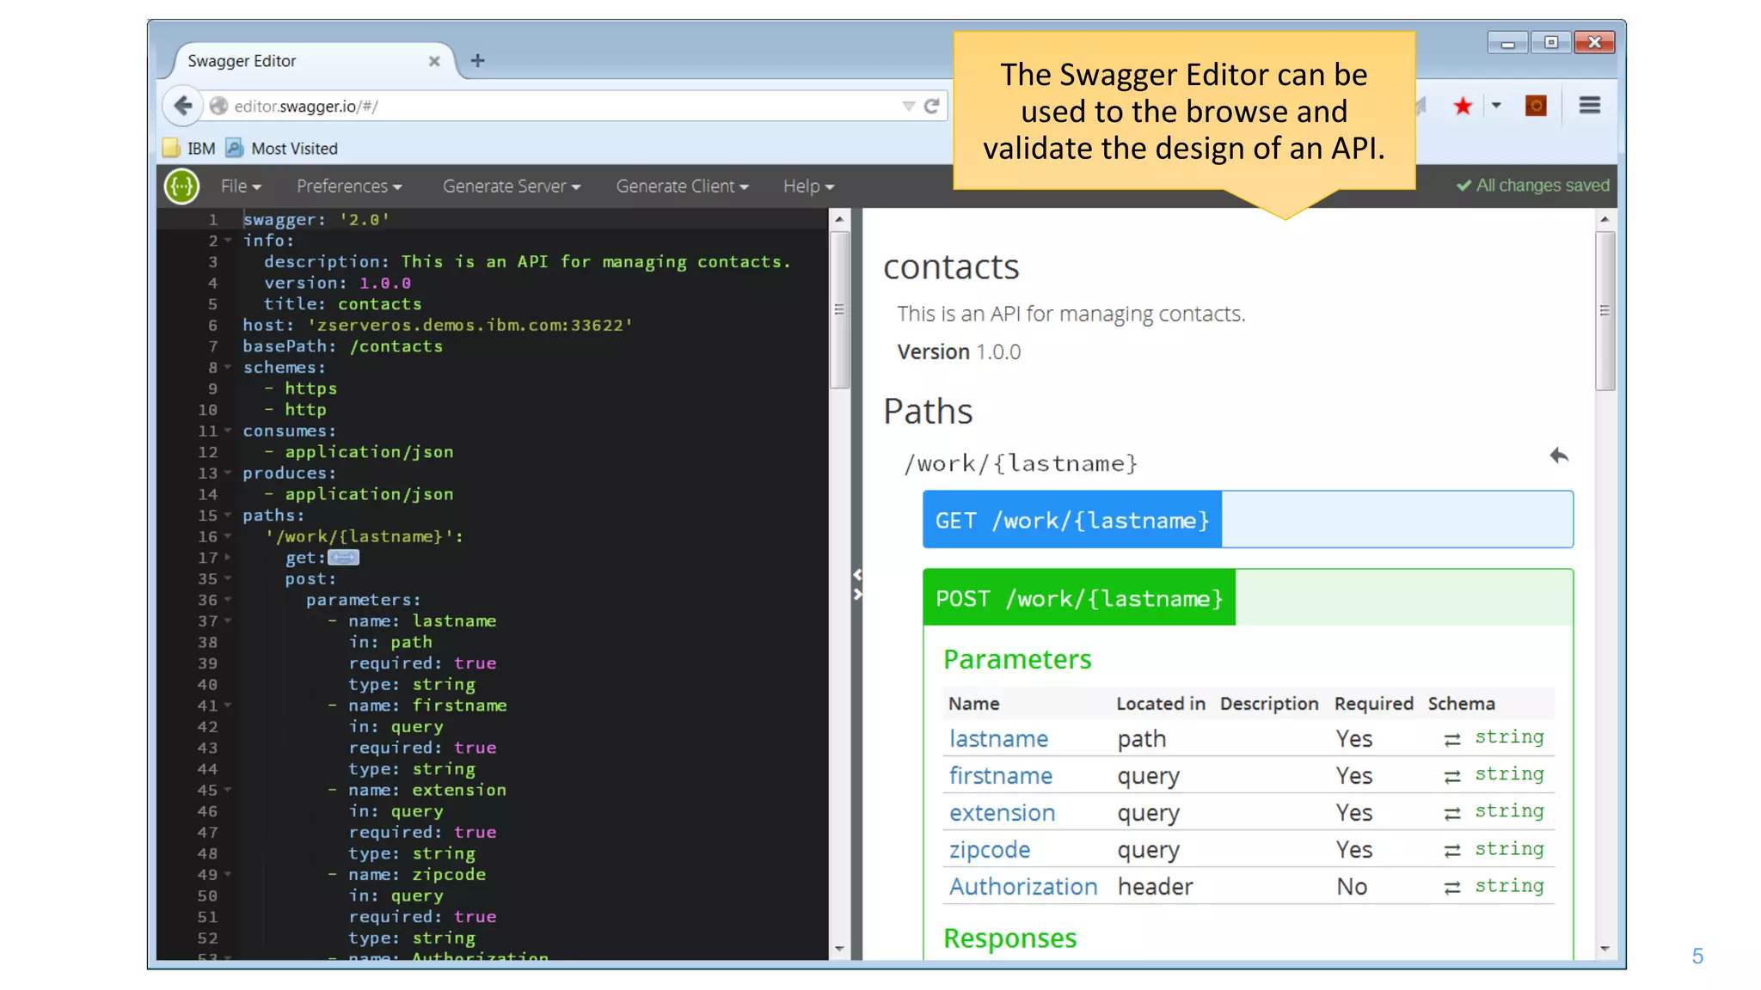Open the Generate Client menu
The height and width of the screenshot is (990, 1761).
click(x=682, y=186)
